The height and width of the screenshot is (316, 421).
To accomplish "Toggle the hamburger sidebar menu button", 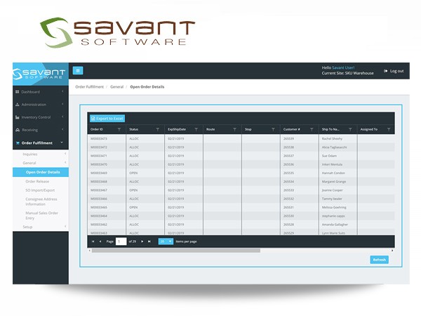I will coord(78,70).
